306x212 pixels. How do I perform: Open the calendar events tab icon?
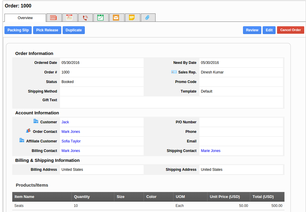(x=69, y=18)
